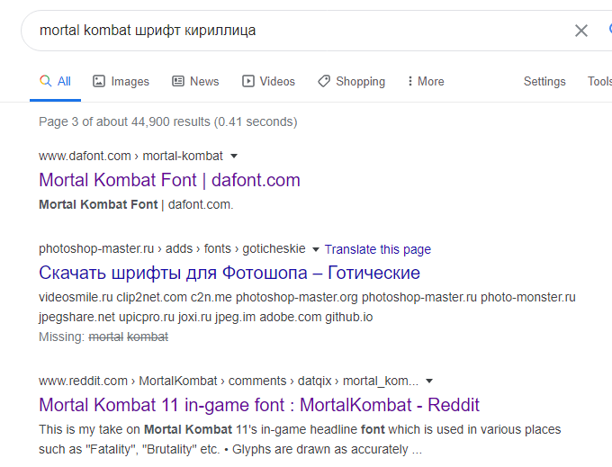Click the photoshop-master.ru breadcrumb URL
This screenshot has width=612, height=467.
tap(172, 248)
